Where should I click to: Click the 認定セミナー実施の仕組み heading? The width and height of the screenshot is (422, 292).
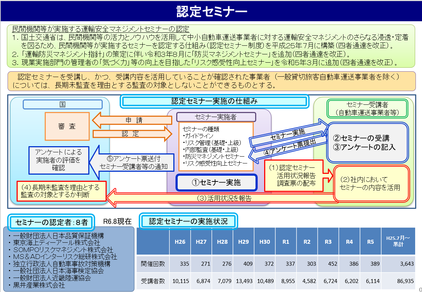214,101
